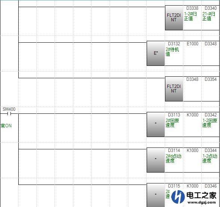The image size is (220, 207).
Task: Click operand D3114
Action: [x=174, y=150]
